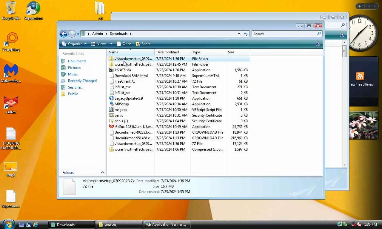Click the Admin breadcrumb segment
Image resolution: width=382 pixels, height=229 pixels.
(97, 34)
